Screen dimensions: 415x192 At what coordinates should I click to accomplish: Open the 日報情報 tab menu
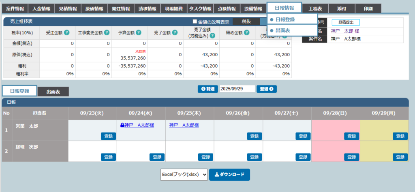pyautogui.click(x=284, y=8)
